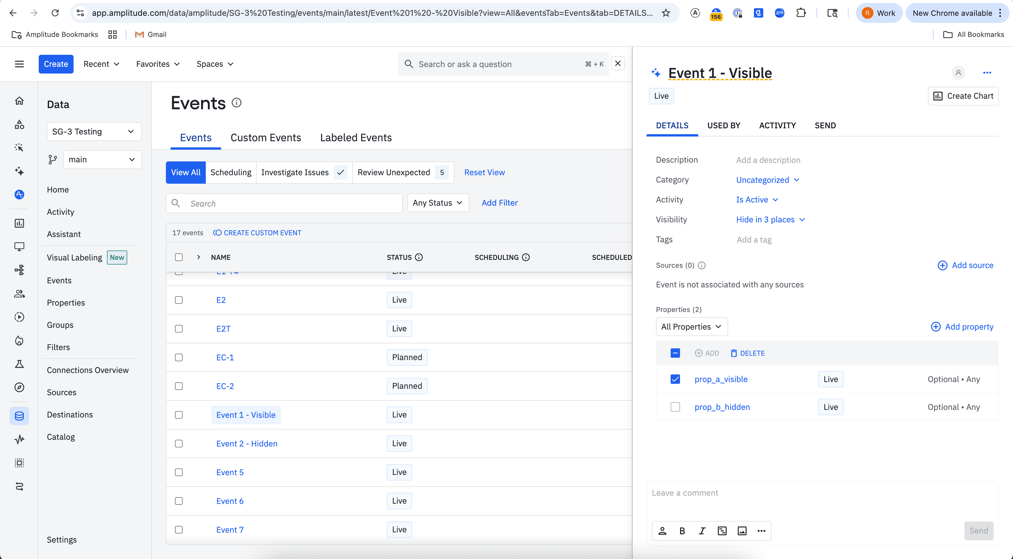The width and height of the screenshot is (1013, 559).
Task: Click the Events title info icon
Action: click(x=236, y=103)
